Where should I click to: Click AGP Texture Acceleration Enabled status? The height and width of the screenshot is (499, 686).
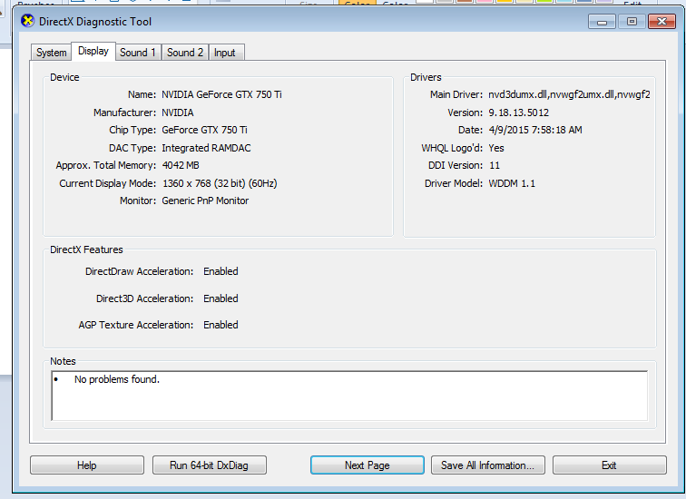[220, 325]
